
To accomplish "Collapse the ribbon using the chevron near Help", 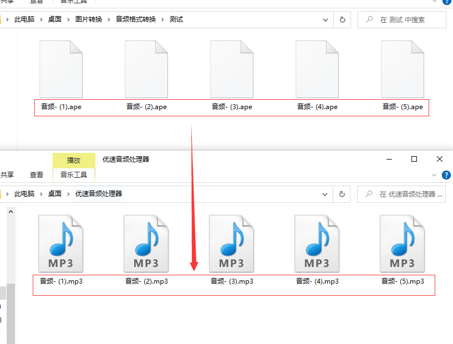I will tap(435, 175).
